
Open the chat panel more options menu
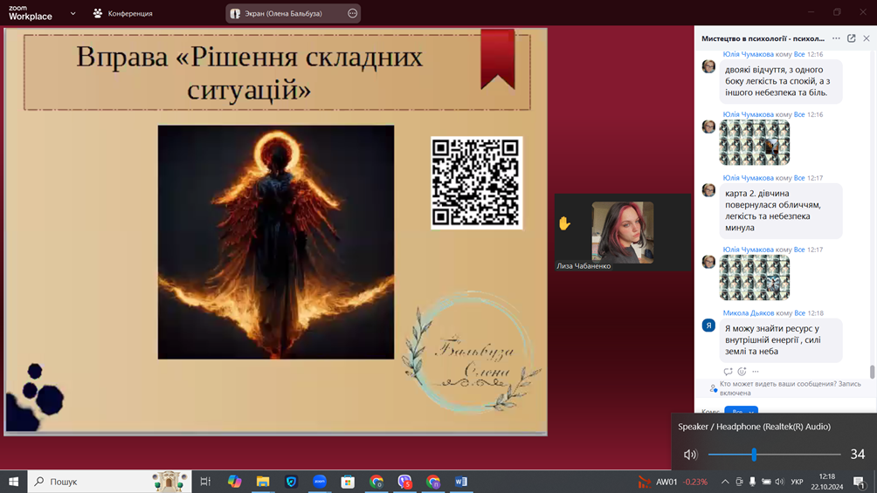pyautogui.click(x=836, y=38)
